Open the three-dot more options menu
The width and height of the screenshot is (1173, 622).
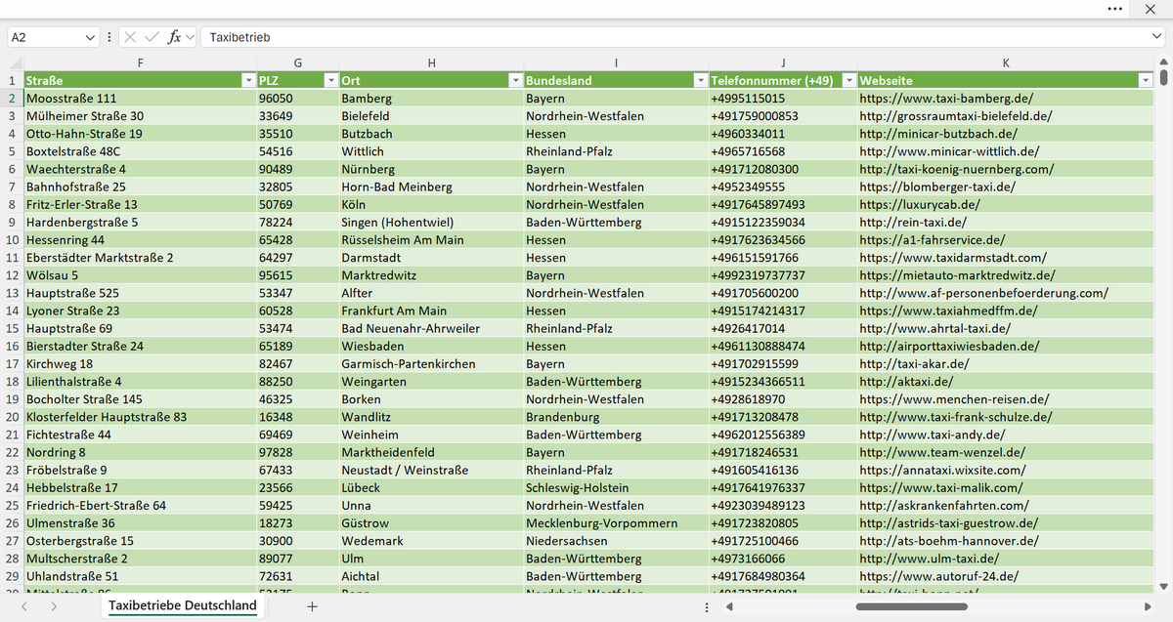[x=1115, y=8]
